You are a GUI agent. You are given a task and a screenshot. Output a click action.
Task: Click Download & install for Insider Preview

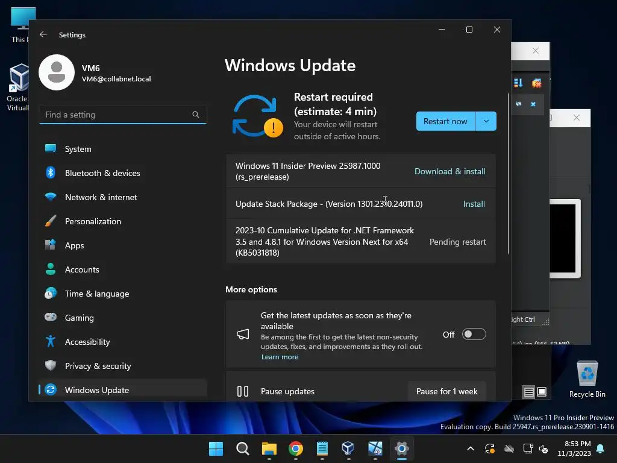[449, 171]
